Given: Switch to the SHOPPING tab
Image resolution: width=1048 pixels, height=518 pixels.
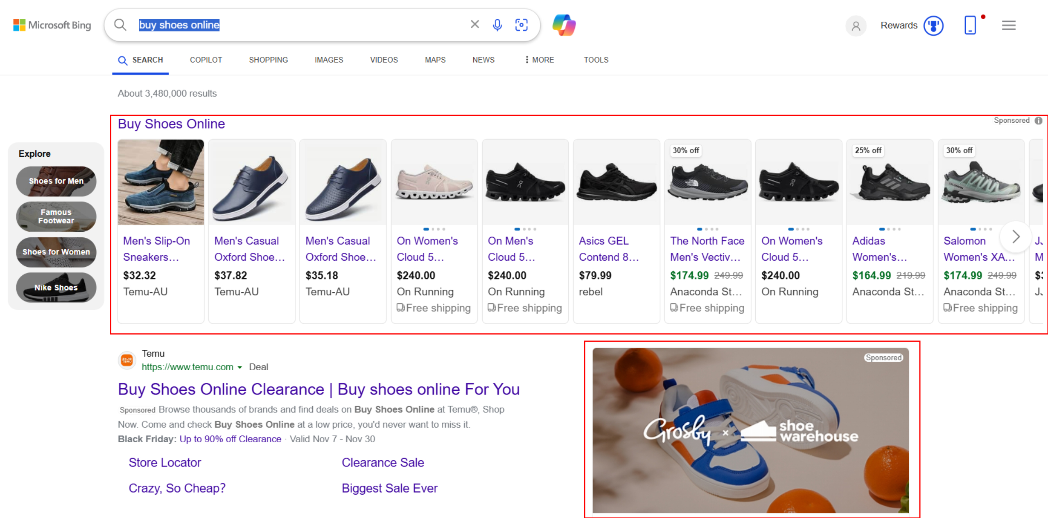Looking at the screenshot, I should click(268, 60).
